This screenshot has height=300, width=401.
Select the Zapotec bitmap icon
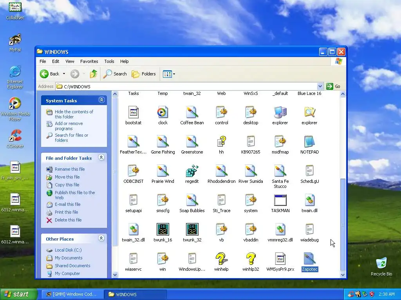pyautogui.click(x=309, y=259)
